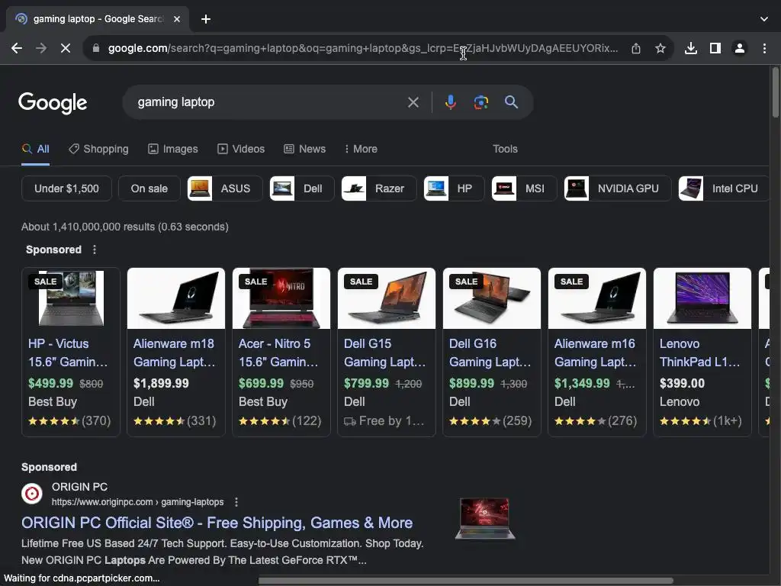Viewport: 781px width, 586px height.
Task: Filter by HP brand chip
Action: pos(454,188)
